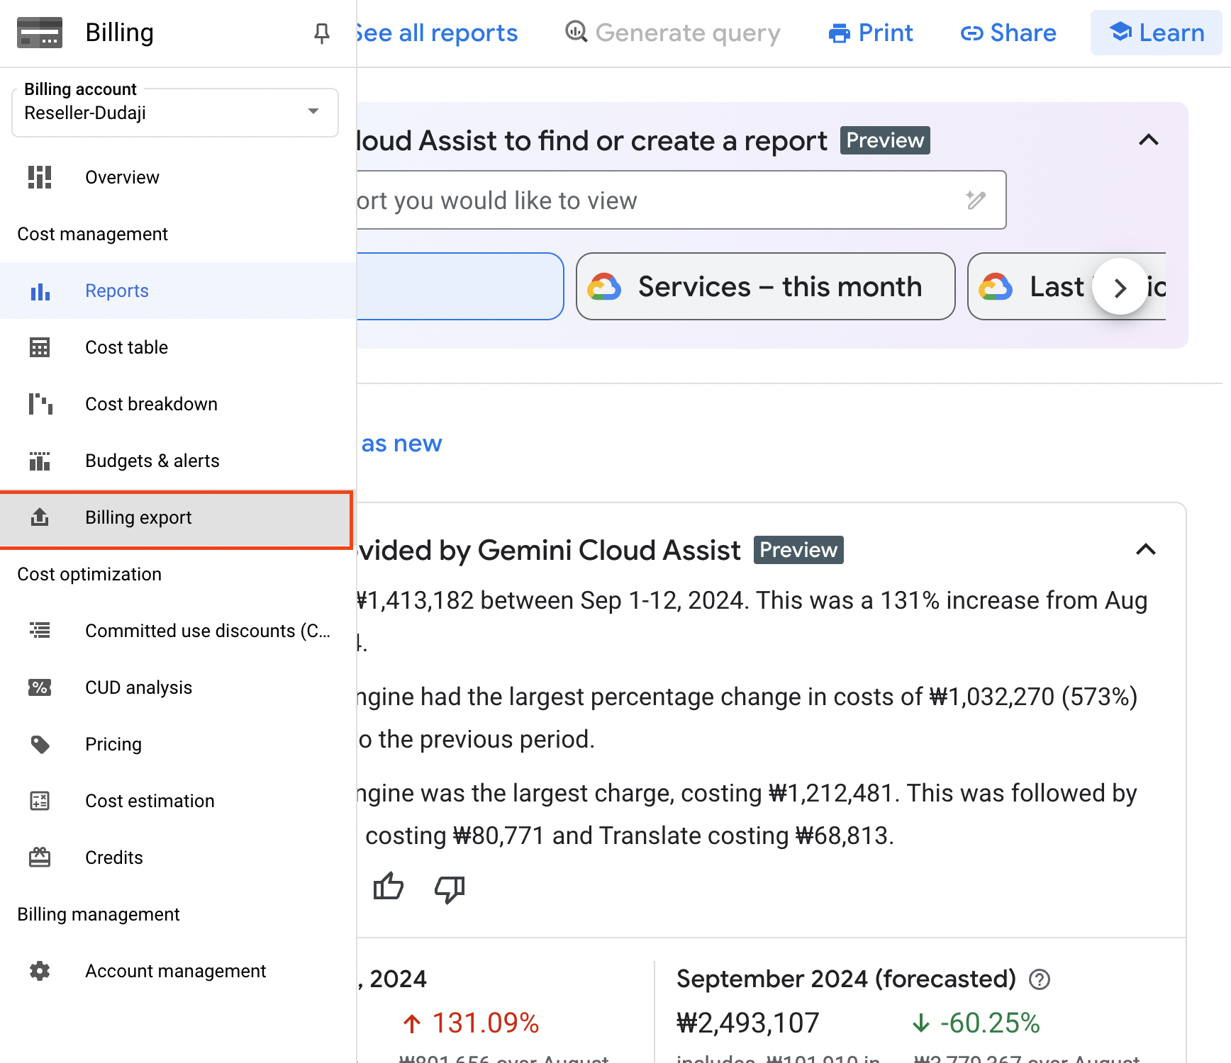Show next suggested report chips

(1120, 287)
